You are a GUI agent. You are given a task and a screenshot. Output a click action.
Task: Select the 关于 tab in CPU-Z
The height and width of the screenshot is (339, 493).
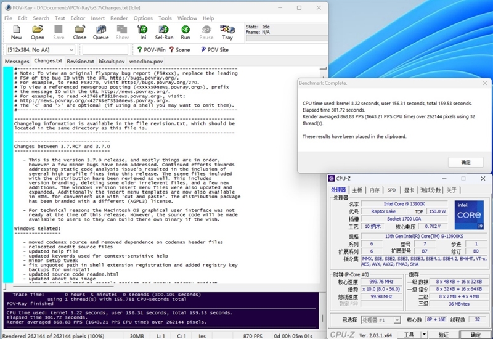tap(451, 190)
